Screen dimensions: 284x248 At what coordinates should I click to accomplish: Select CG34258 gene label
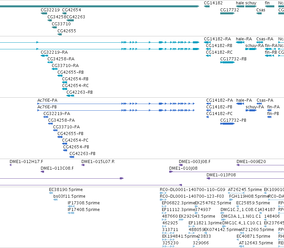[x=57, y=17]
